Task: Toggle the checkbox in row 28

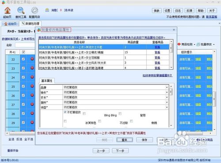Action: 23,114
